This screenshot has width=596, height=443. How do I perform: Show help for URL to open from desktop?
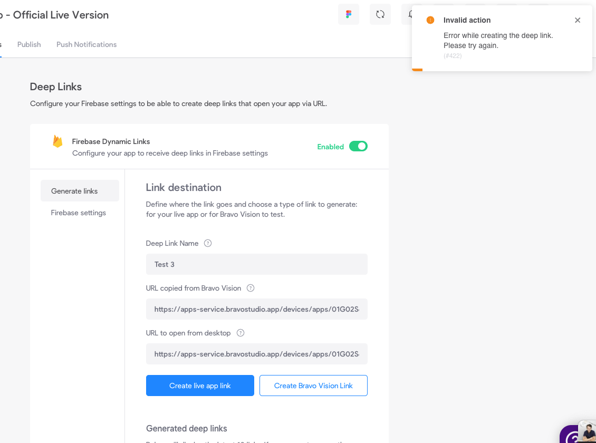(240, 333)
